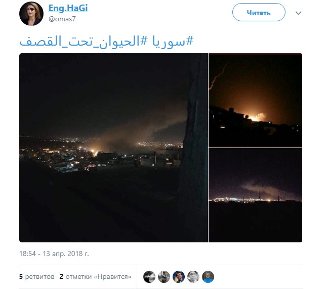Image resolution: width=329 pixels, height=289 pixels.
Task: View the large city night photo
Action: tap(113, 148)
